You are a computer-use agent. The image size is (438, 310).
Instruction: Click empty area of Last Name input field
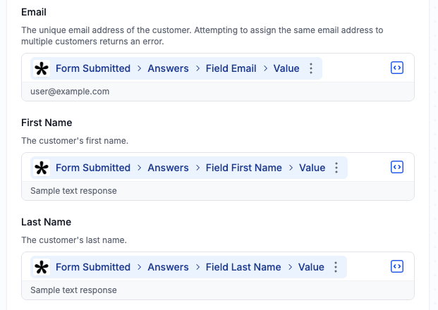[x=367, y=267]
